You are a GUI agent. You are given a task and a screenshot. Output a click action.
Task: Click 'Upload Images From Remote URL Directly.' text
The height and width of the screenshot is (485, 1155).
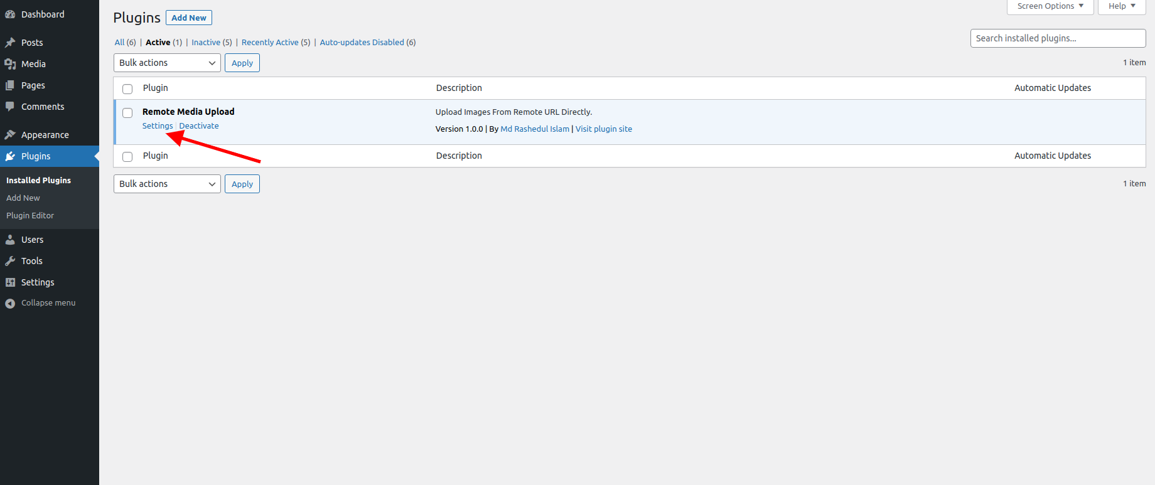pos(514,112)
